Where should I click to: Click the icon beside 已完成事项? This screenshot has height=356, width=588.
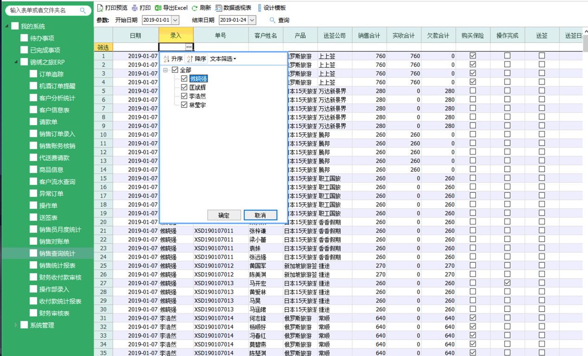tap(24, 50)
